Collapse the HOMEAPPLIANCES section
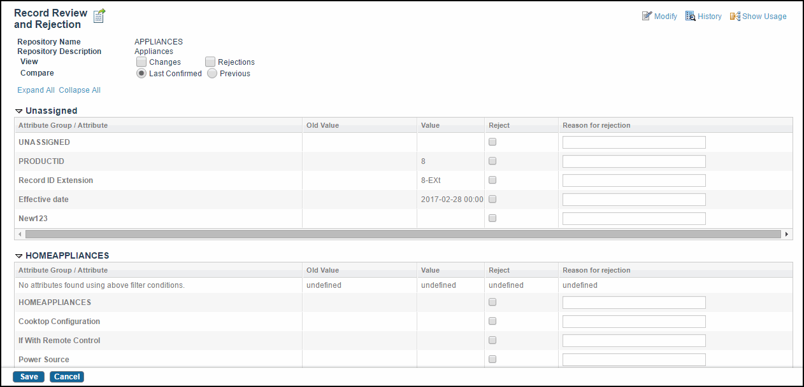This screenshot has width=804, height=387. point(18,256)
